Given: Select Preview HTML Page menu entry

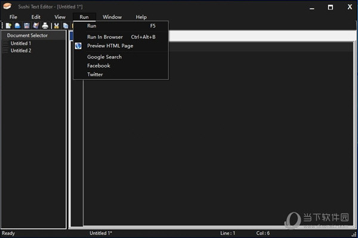Looking at the screenshot, I should (x=121, y=46).
